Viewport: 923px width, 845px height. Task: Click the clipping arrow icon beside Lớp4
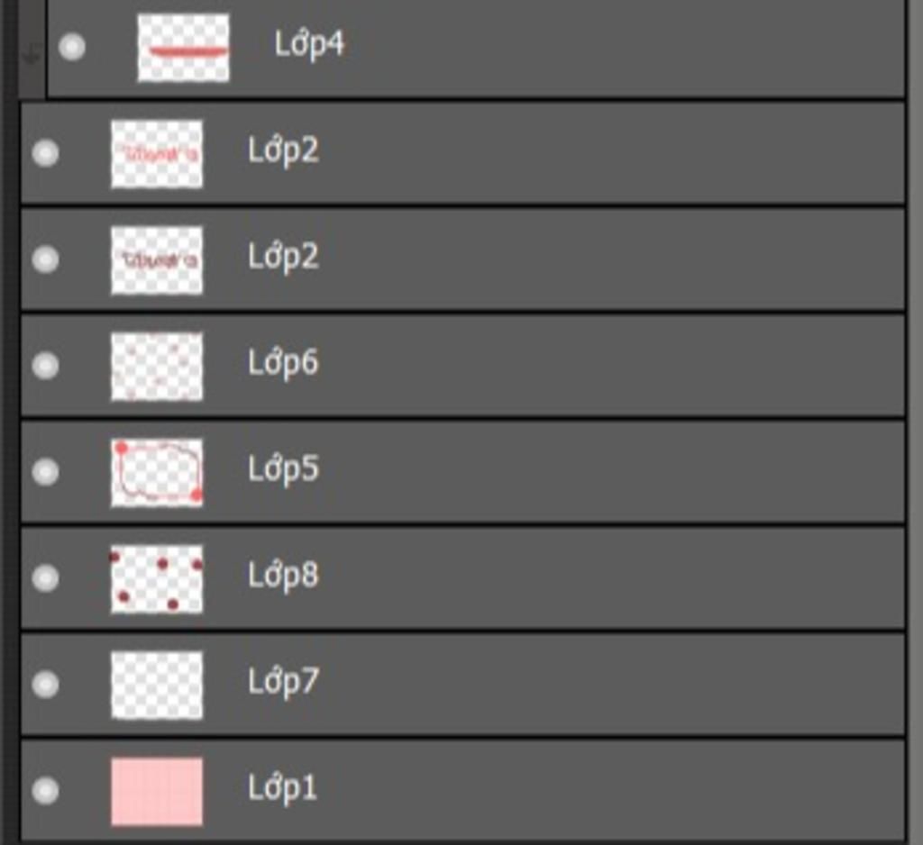click(x=31, y=55)
